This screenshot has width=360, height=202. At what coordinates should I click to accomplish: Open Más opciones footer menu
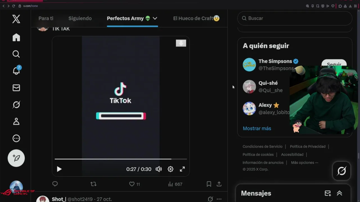305,162
